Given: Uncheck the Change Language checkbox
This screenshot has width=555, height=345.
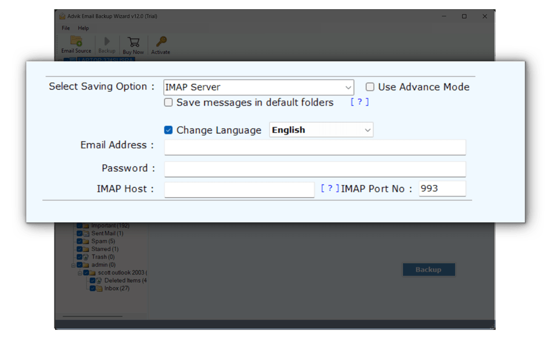Looking at the screenshot, I should pyautogui.click(x=168, y=130).
